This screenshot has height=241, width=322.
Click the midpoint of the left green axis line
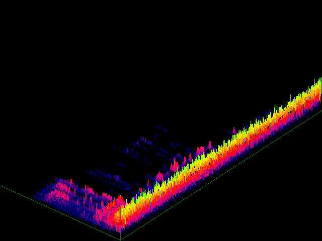tap(61, 213)
